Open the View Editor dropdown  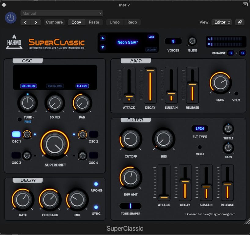click(x=222, y=22)
